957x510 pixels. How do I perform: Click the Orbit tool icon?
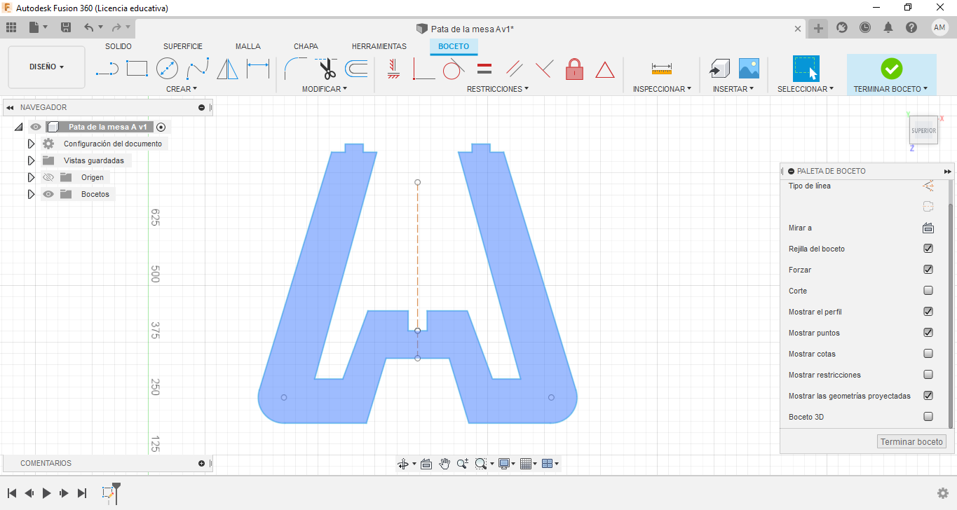[x=403, y=464]
